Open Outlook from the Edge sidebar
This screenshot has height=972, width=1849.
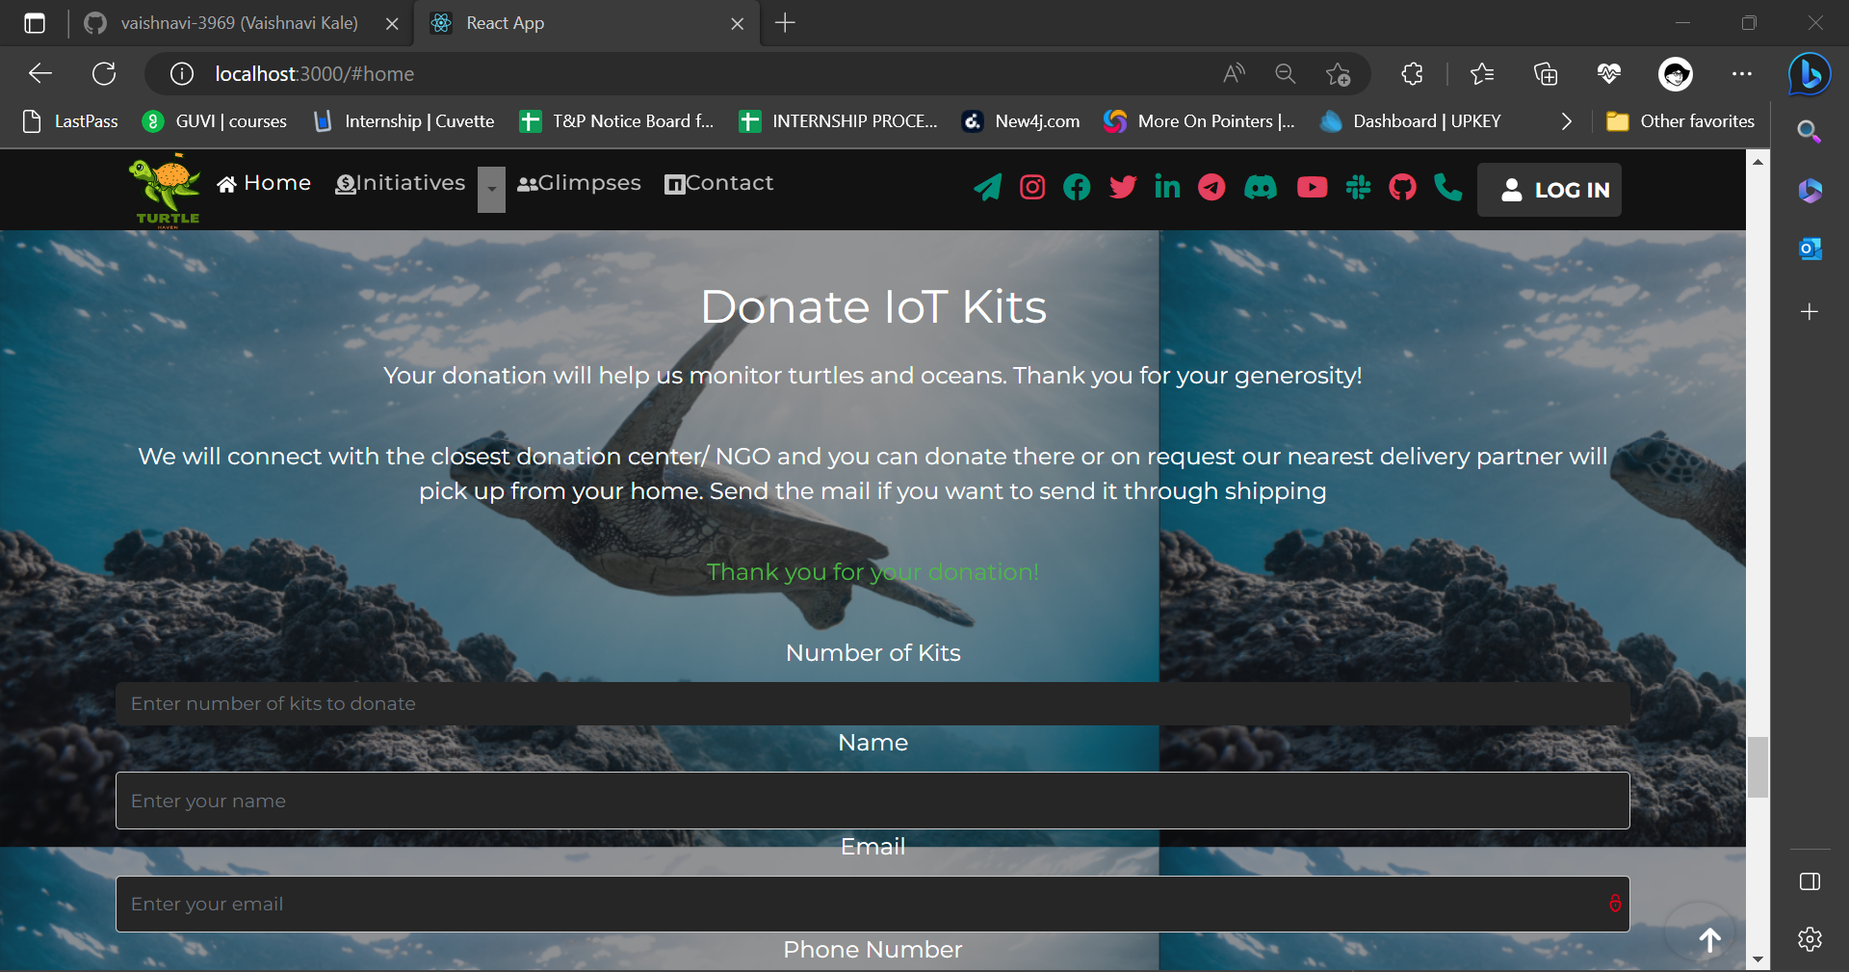coord(1810,249)
